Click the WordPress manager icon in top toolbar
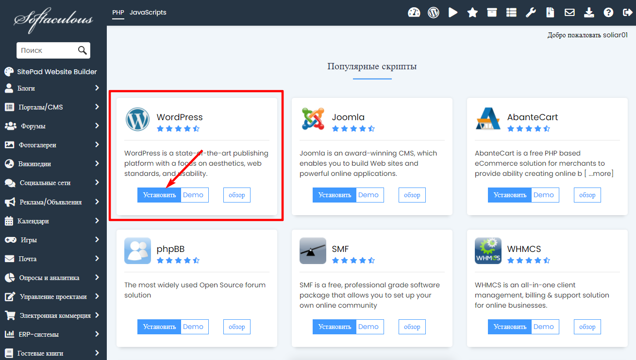 433,13
